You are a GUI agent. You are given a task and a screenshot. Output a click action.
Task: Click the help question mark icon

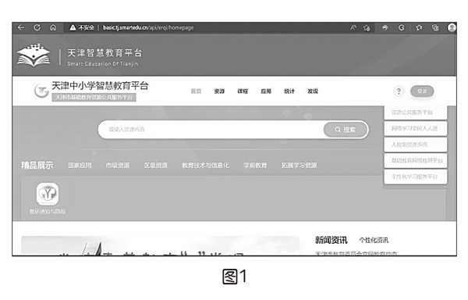[399, 91]
